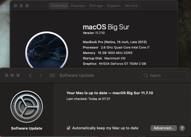Zoom the About This Mac window
The height and width of the screenshot is (137, 191).
coord(27,6)
